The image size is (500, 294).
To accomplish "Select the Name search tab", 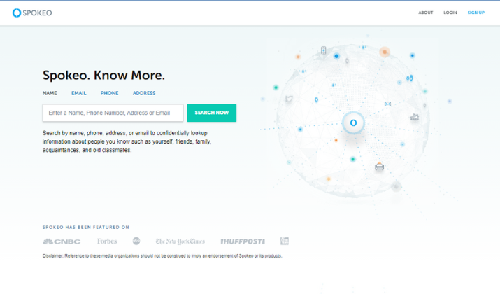I will click(x=50, y=93).
